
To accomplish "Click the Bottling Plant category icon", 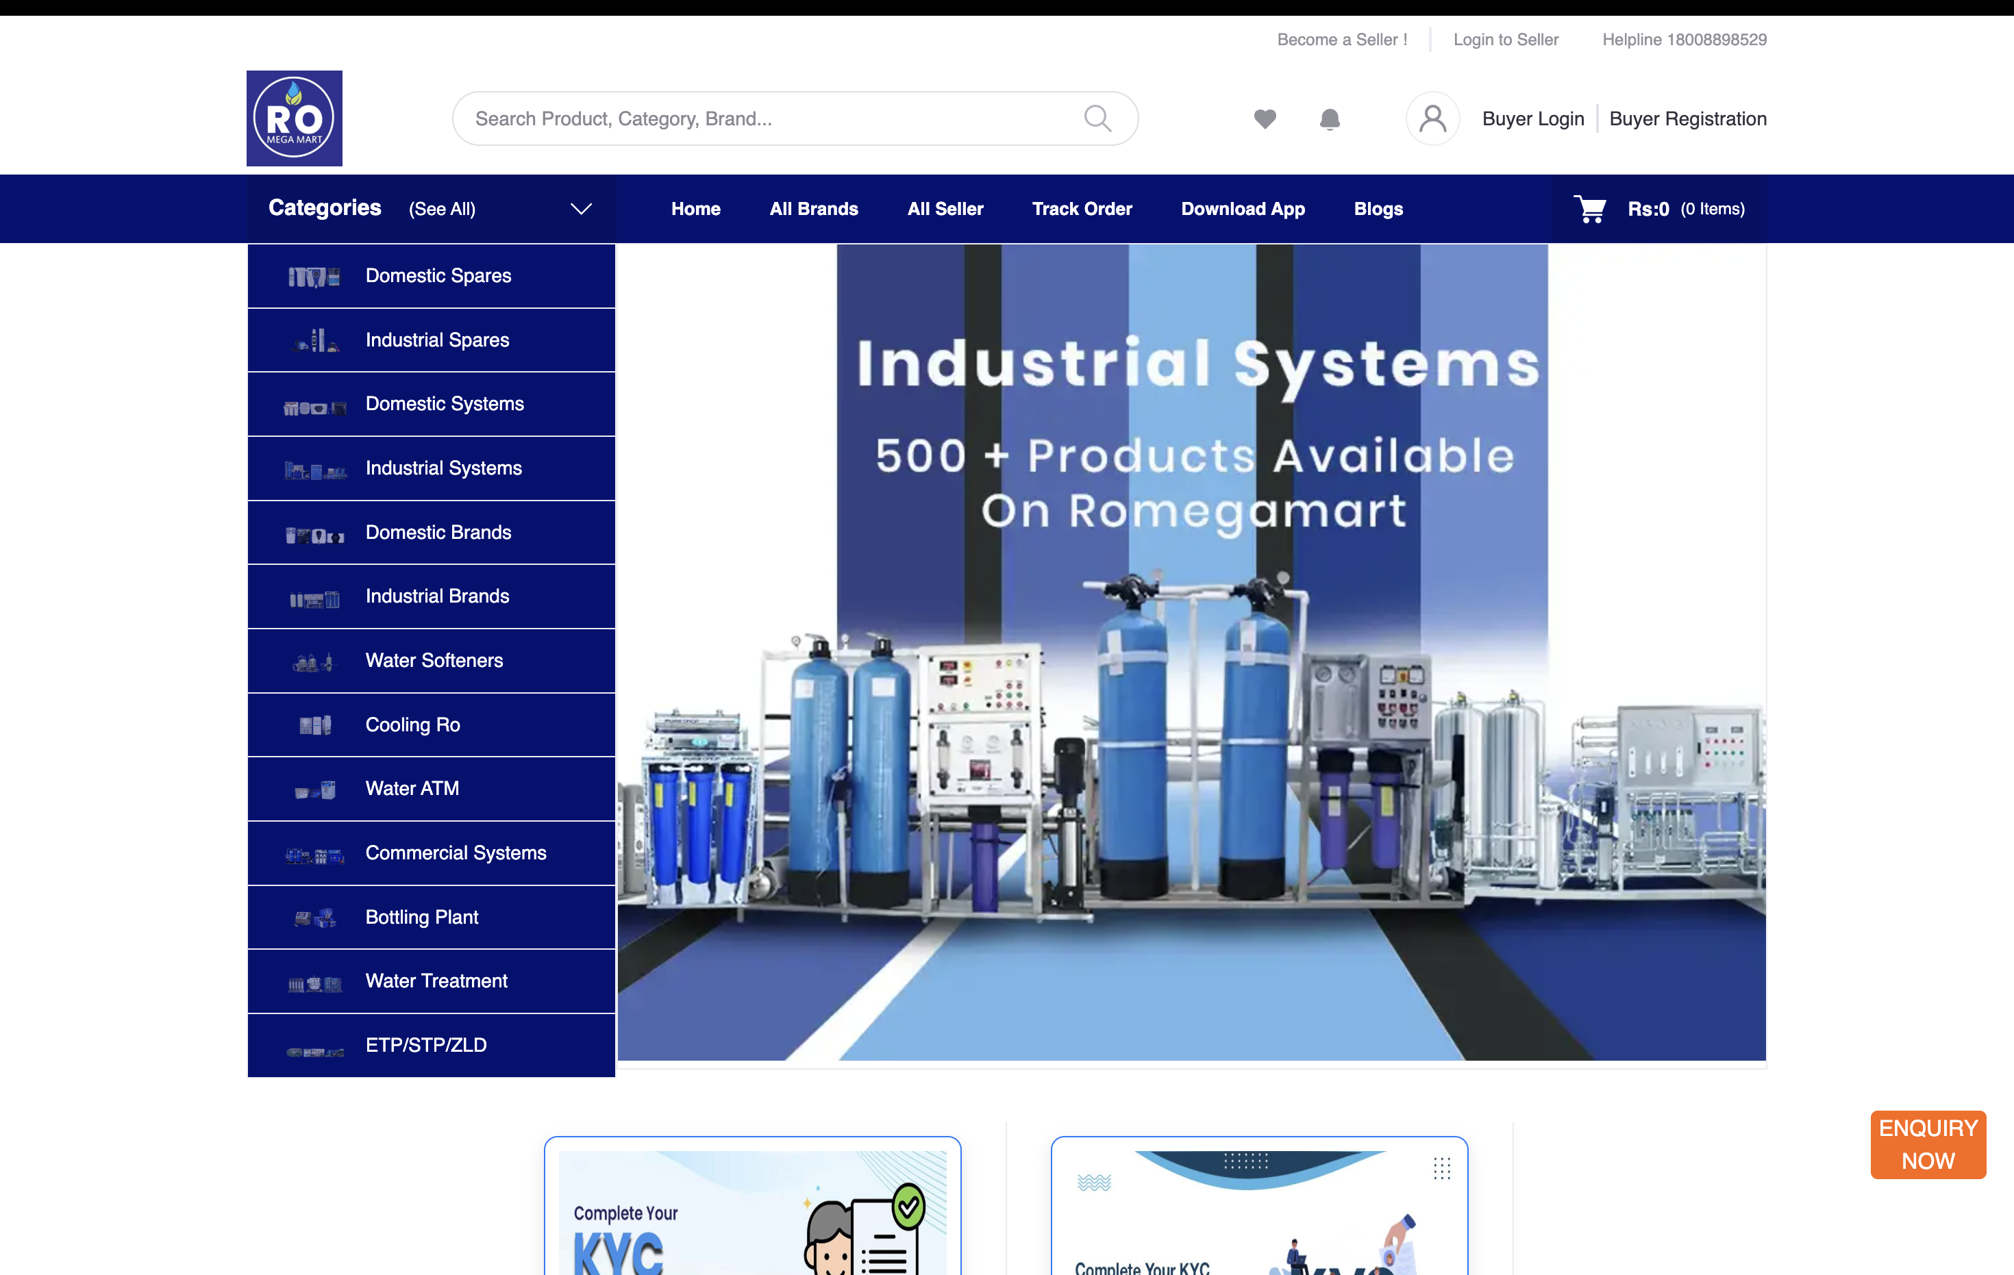I will pos(315,917).
